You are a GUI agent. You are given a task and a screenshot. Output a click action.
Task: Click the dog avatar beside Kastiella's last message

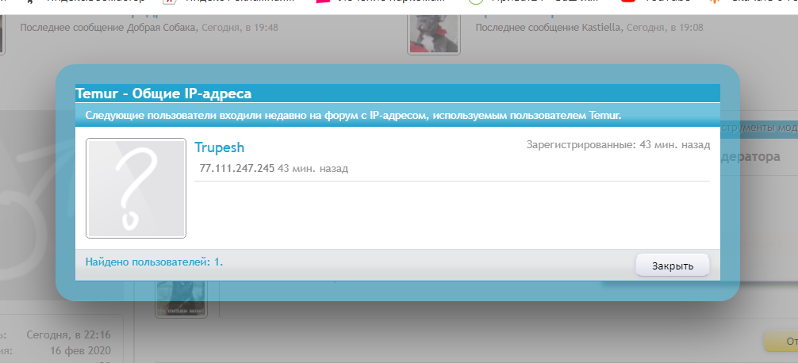434,35
